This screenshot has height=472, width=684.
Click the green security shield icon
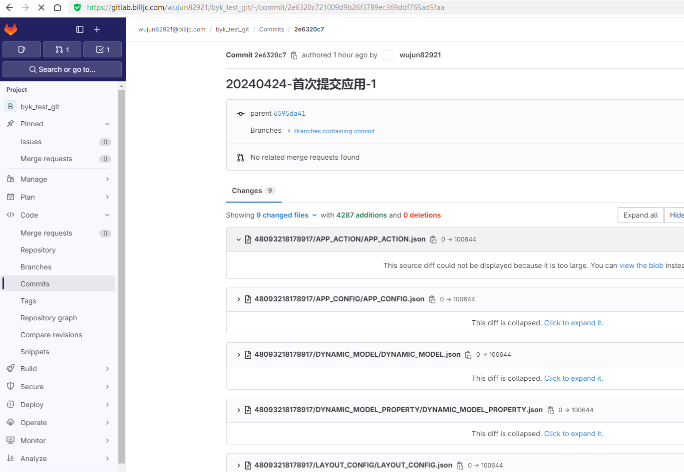(77, 7)
